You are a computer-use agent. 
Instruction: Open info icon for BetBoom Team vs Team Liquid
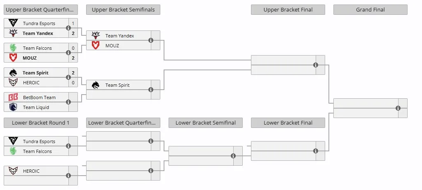(68, 102)
